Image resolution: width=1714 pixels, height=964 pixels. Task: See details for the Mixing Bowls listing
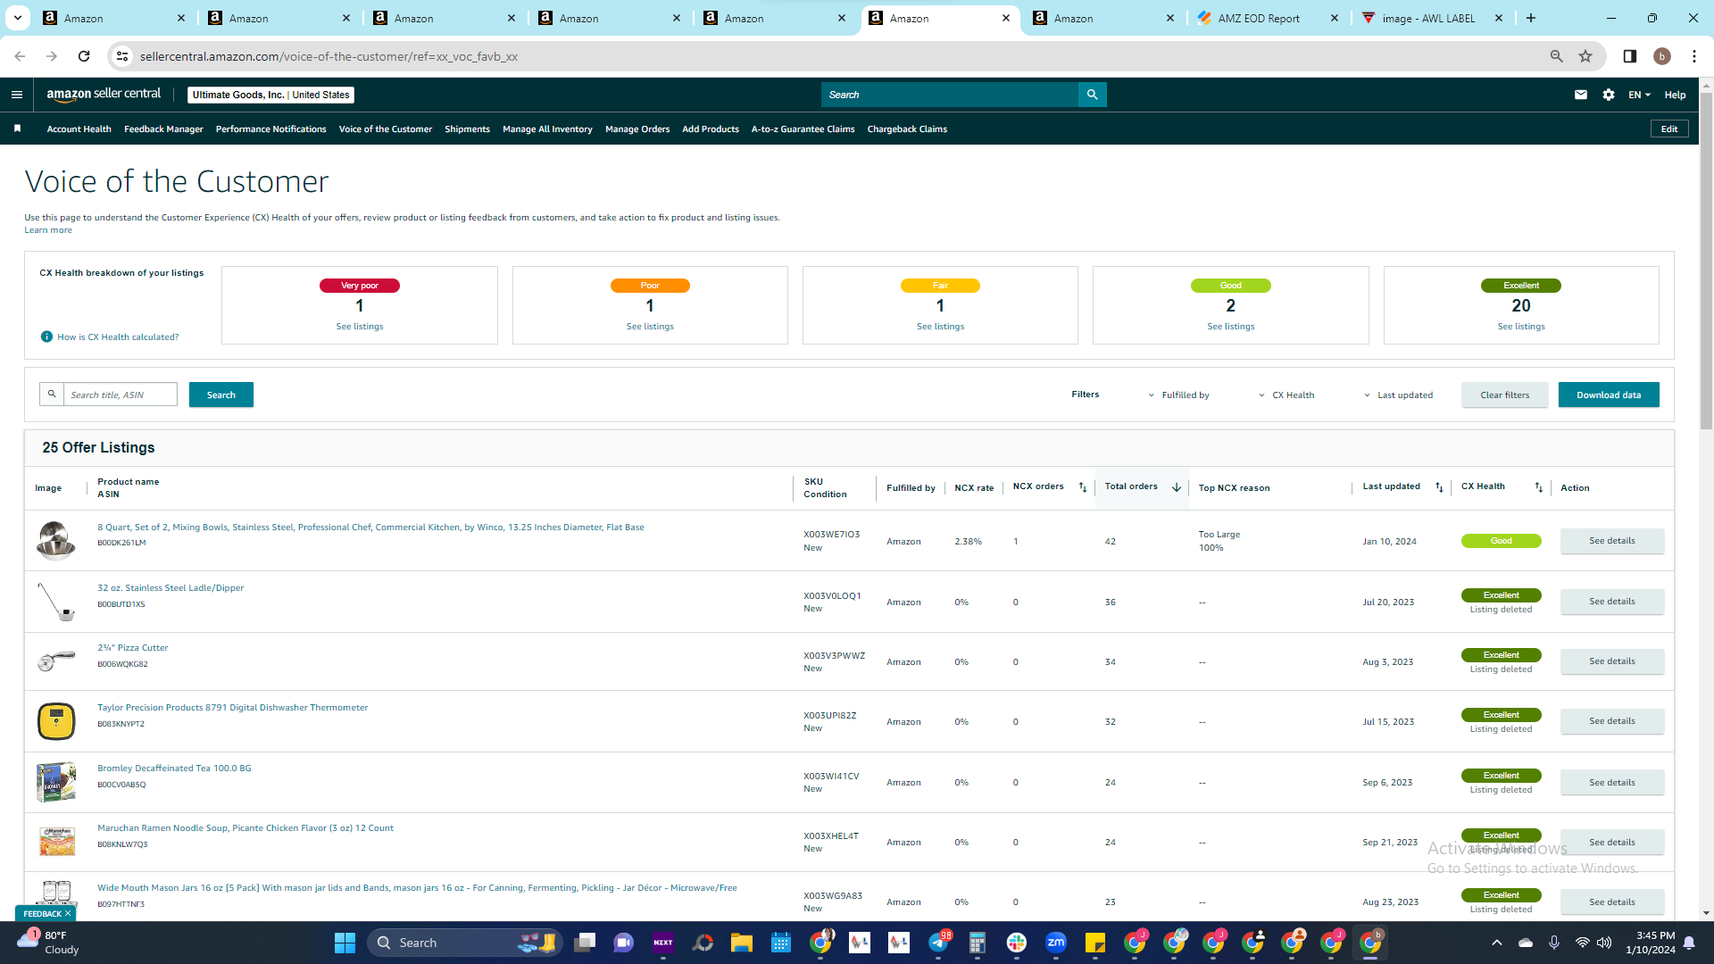(x=1612, y=541)
